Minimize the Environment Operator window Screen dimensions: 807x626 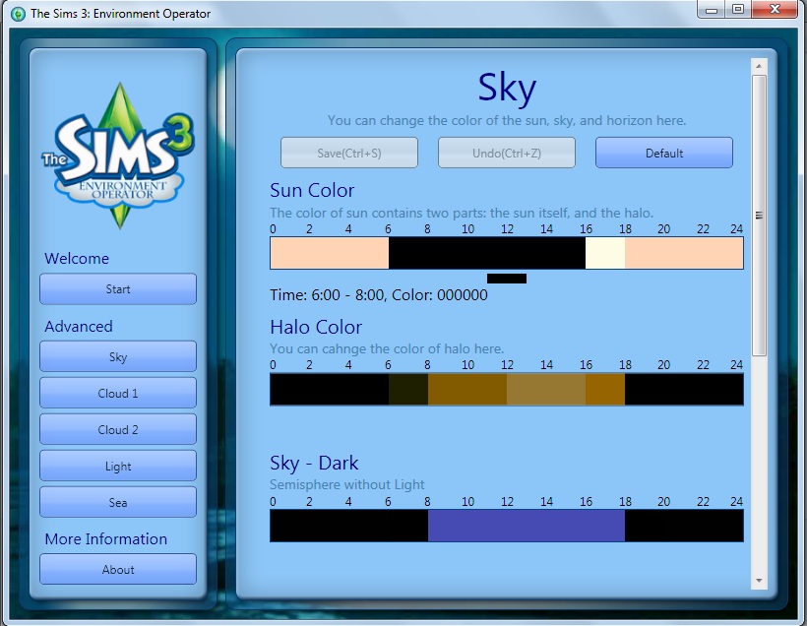712,9
